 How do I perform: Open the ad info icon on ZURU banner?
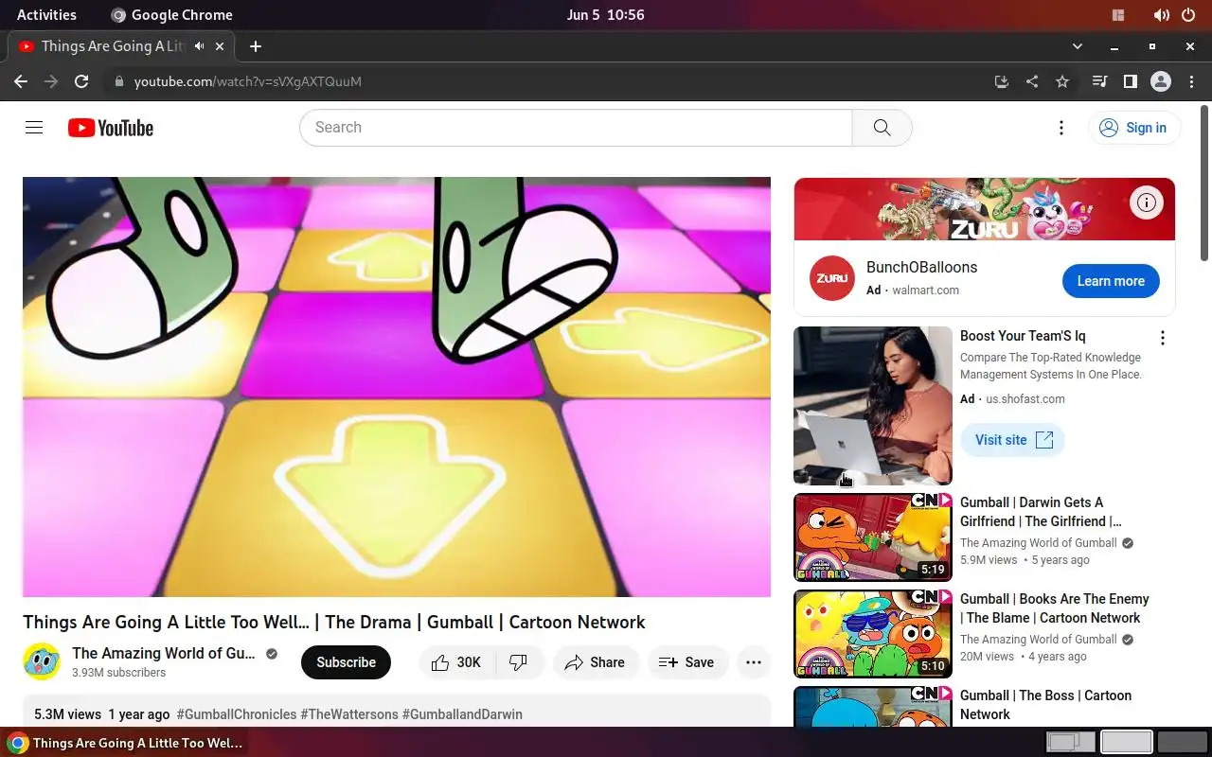point(1147,202)
